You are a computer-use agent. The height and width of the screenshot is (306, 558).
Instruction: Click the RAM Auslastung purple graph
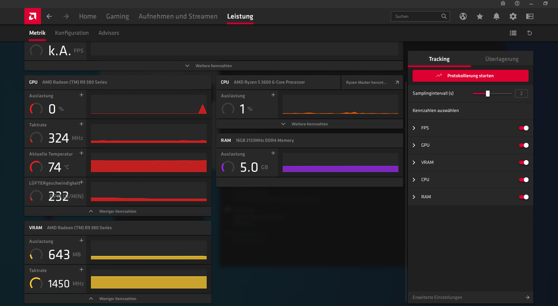(340, 163)
